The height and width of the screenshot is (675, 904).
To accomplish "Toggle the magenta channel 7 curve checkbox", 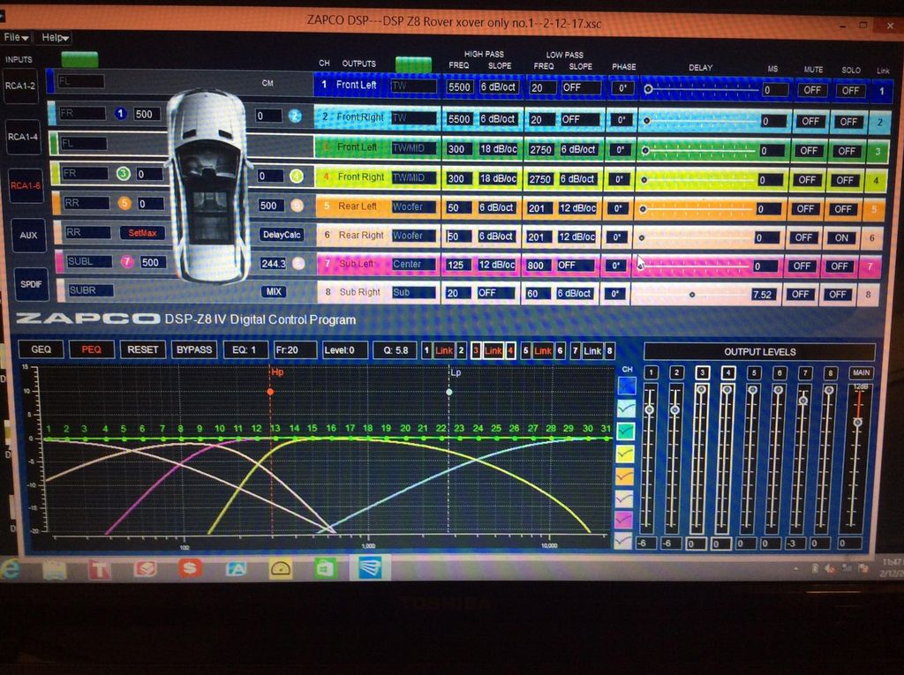I will click(x=624, y=520).
